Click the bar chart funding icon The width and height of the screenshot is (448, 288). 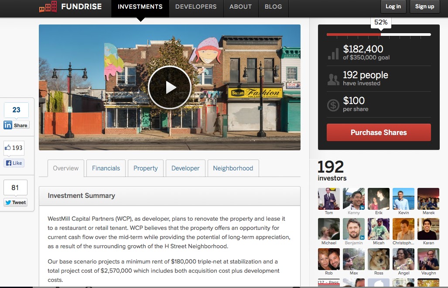pos(333,53)
